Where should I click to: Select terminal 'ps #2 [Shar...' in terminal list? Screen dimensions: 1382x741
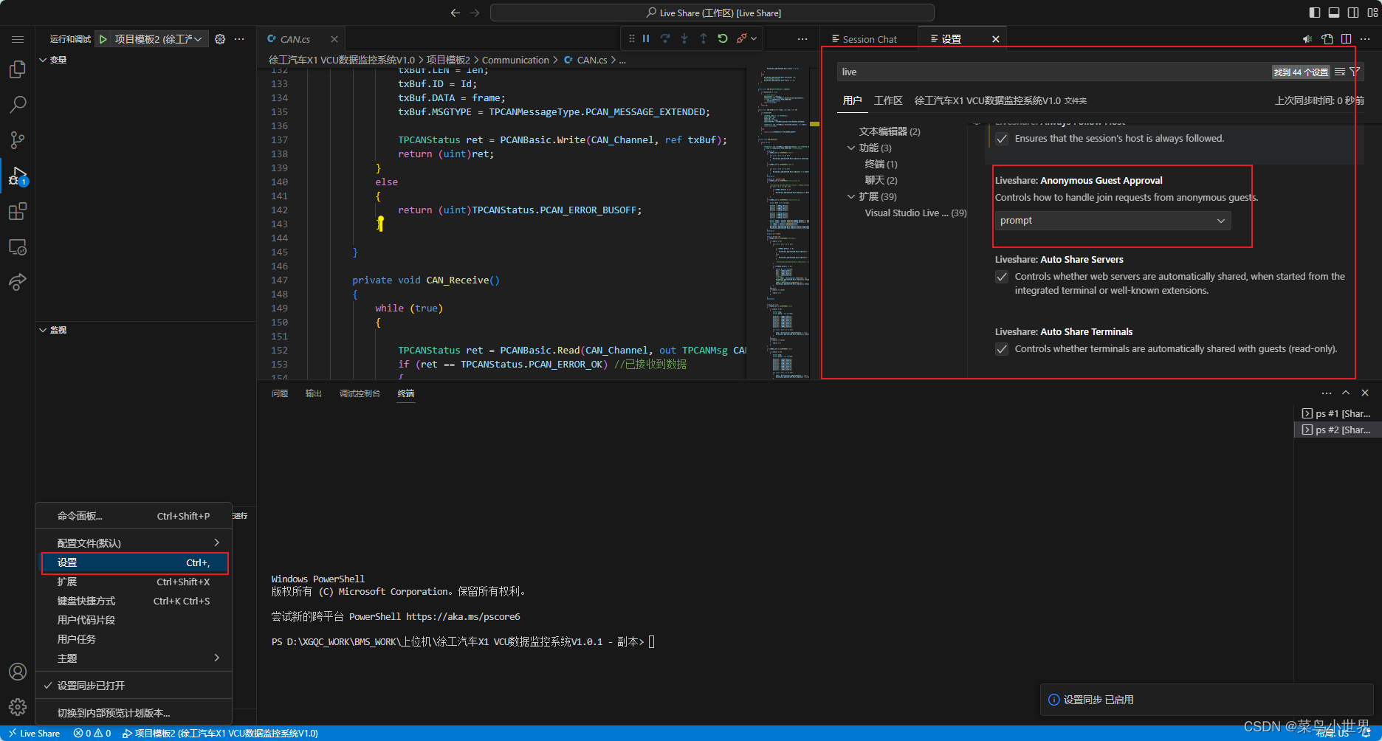(x=1337, y=430)
